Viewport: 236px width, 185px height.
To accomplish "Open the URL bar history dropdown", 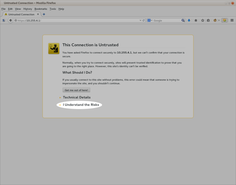I will point(141,21).
